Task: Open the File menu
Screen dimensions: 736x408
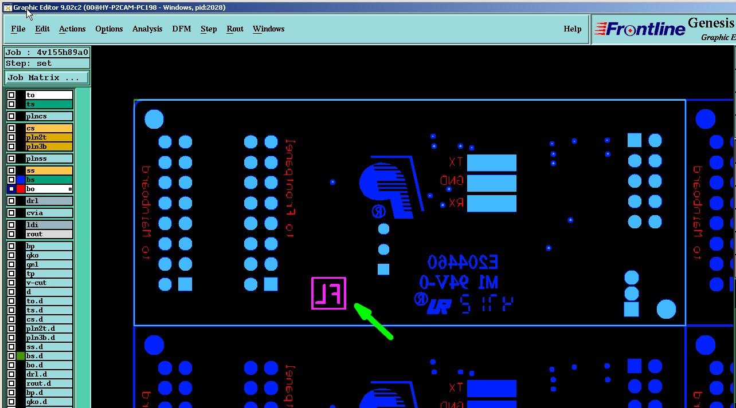Action: click(18, 29)
